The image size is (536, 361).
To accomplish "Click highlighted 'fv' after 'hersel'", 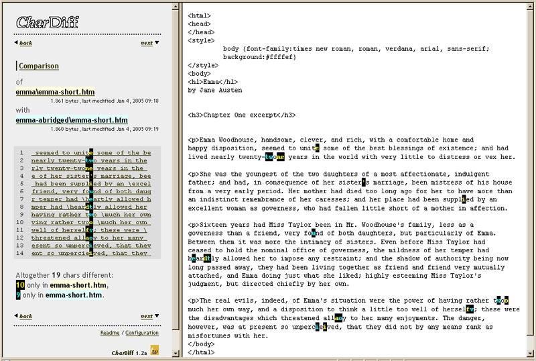I will [470, 309].
